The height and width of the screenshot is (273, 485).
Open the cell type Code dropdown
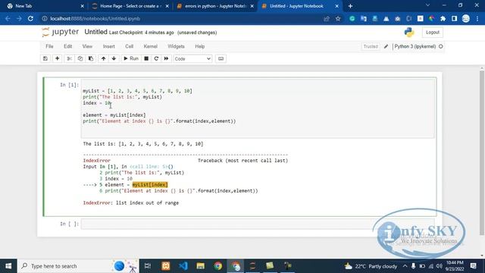pyautogui.click(x=192, y=59)
